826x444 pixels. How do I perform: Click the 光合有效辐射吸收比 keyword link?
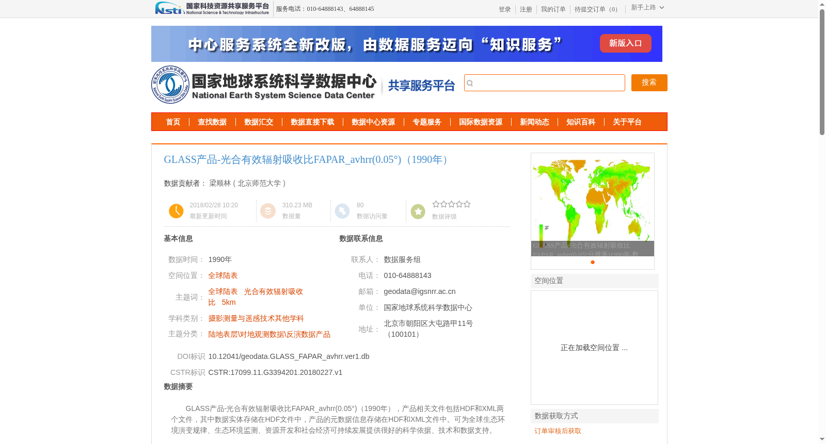click(256, 297)
